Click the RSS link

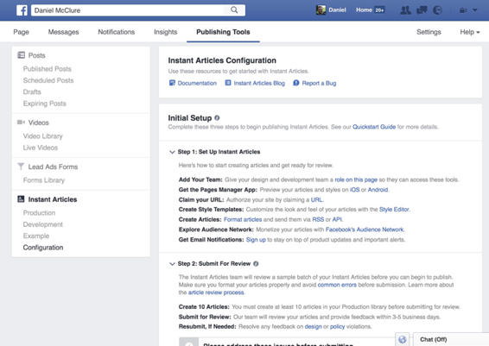(318, 219)
